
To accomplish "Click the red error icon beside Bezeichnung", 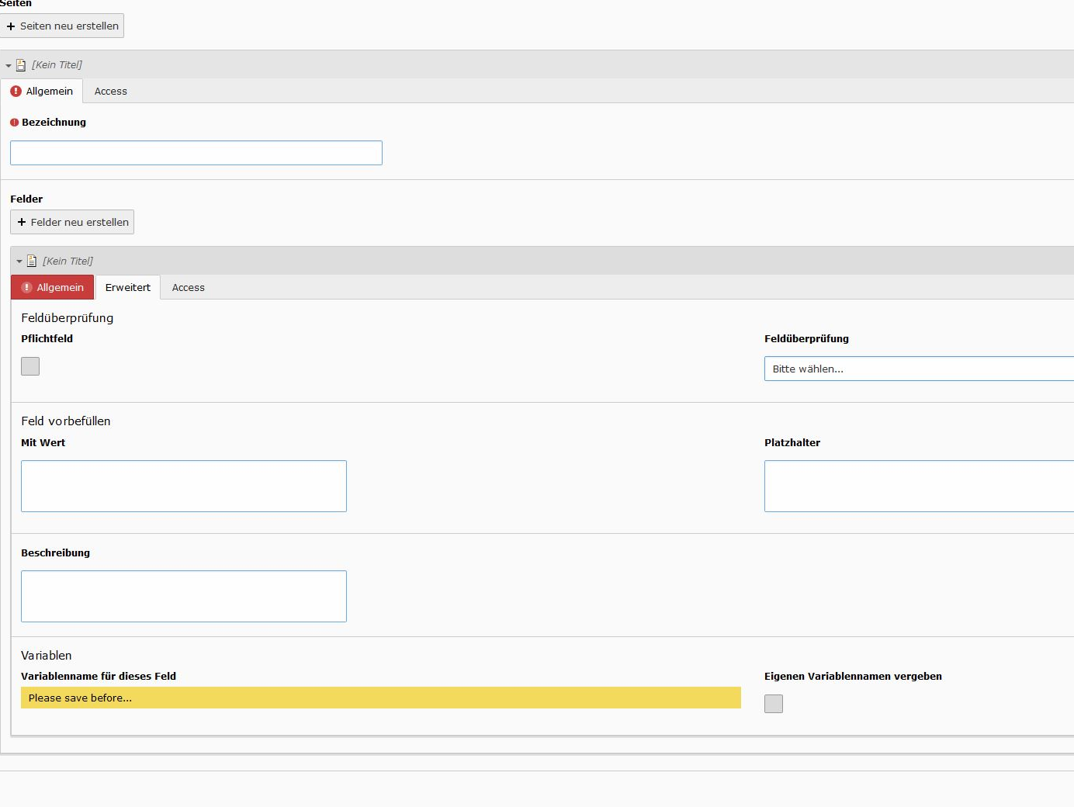I will [x=14, y=123].
